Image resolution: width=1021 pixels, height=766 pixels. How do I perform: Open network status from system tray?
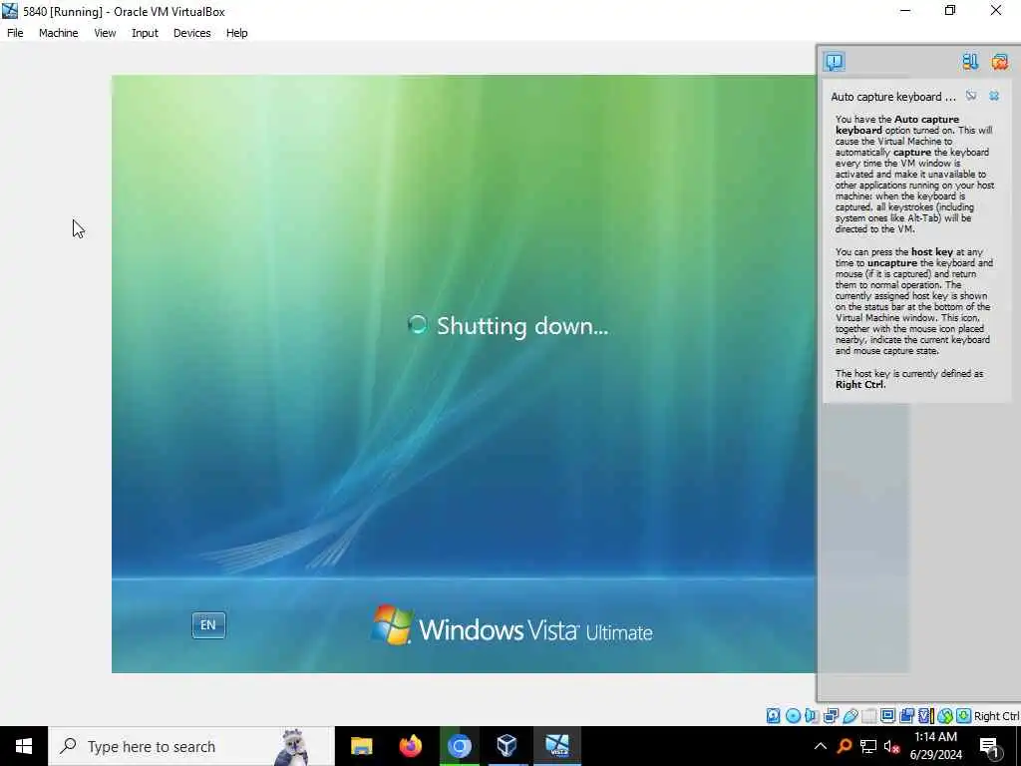868,746
